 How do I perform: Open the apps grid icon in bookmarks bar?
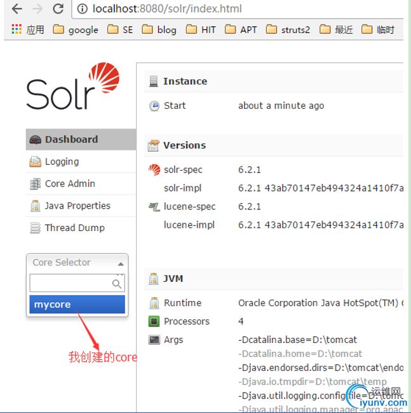tap(17, 29)
